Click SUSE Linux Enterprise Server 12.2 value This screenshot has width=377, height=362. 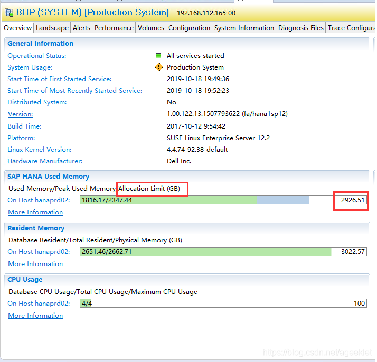[x=218, y=138]
